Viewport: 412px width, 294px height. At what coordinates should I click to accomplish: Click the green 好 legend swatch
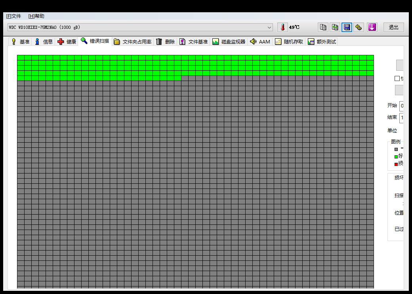396,157
